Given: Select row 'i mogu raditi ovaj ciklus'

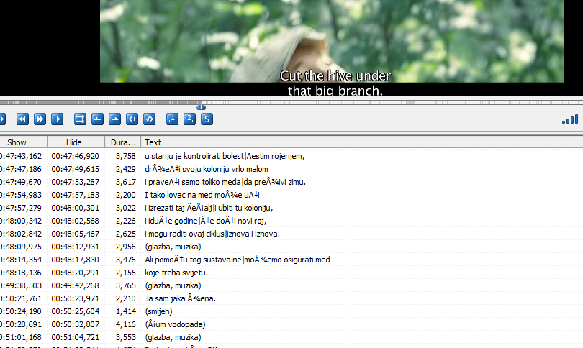Looking at the screenshot, I should (291, 234).
